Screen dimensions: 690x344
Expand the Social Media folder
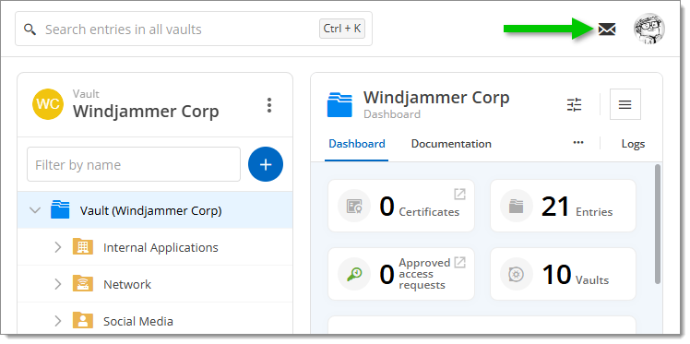point(57,321)
